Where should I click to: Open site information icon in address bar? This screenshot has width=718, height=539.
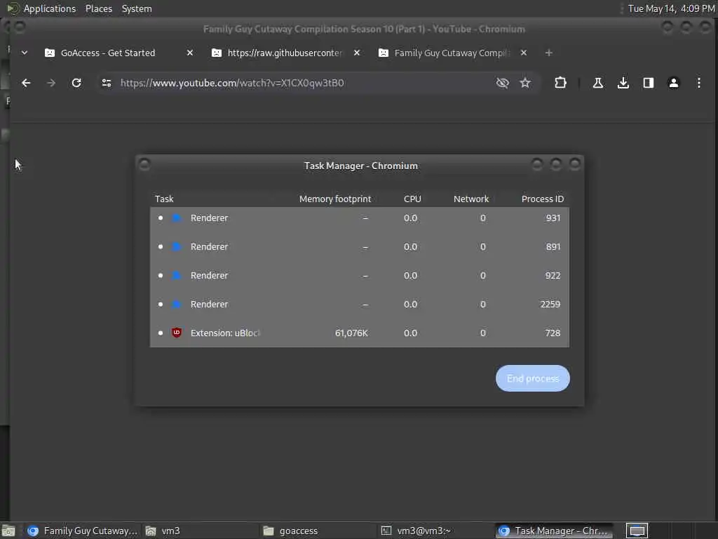pyautogui.click(x=107, y=83)
